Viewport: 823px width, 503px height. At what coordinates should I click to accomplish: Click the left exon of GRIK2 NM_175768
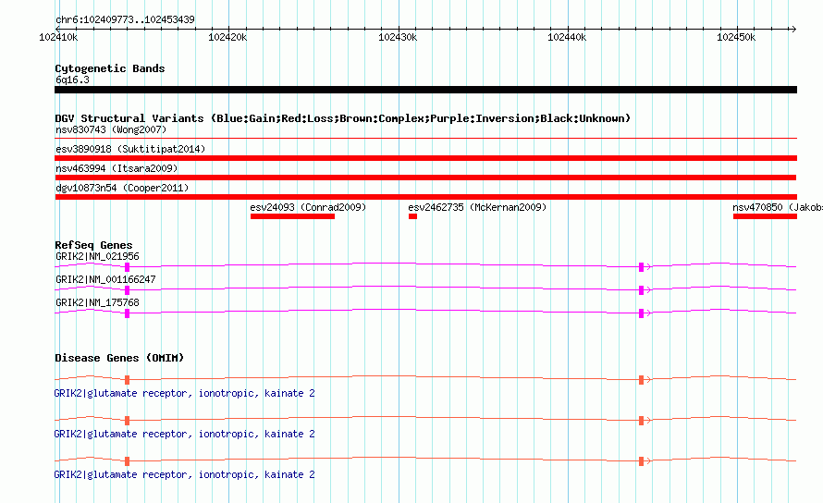point(127,313)
